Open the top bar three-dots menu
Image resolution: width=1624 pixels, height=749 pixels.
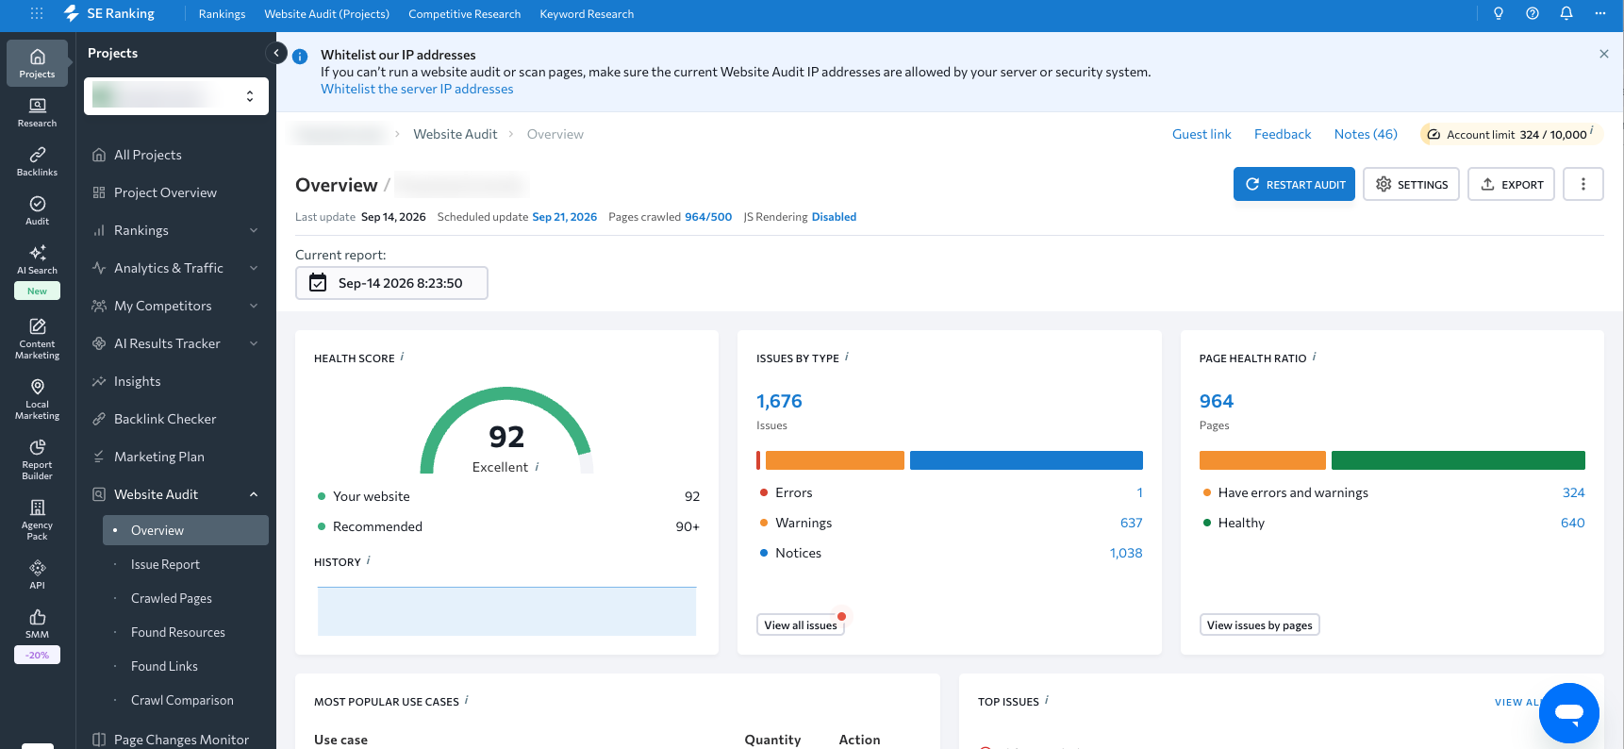click(x=1600, y=13)
